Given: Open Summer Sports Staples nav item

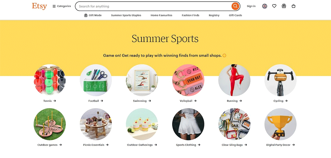Looking at the screenshot, I should [x=126, y=15].
